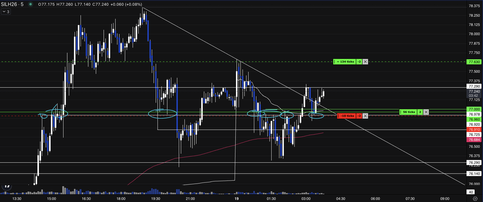483x202 pixels.
Task: Click the 76.920 price label
Action: [x=473, y=125]
